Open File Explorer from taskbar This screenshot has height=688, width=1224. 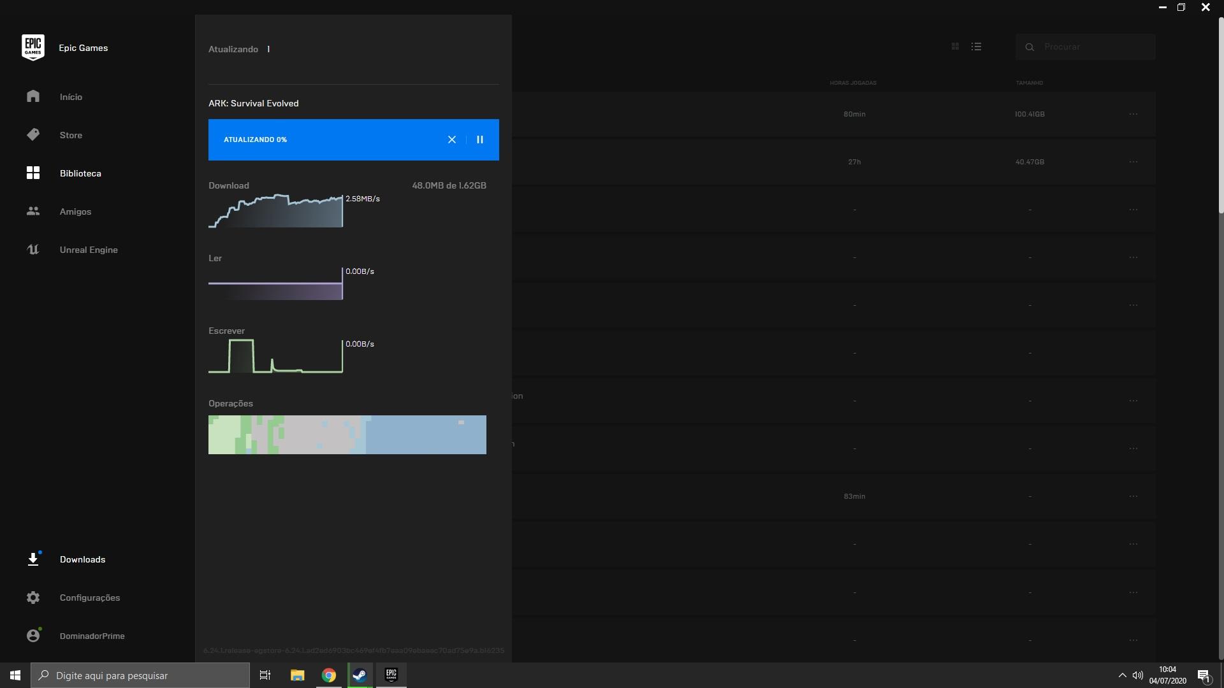tap(297, 675)
